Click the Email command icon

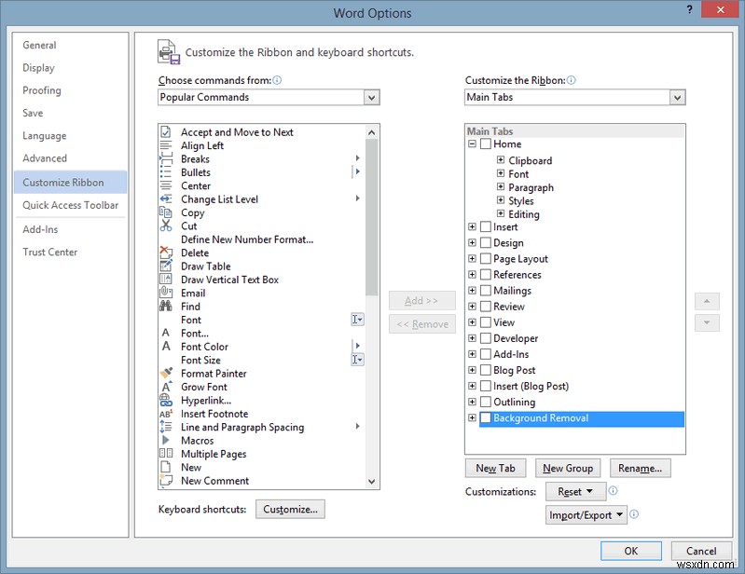[x=166, y=293]
